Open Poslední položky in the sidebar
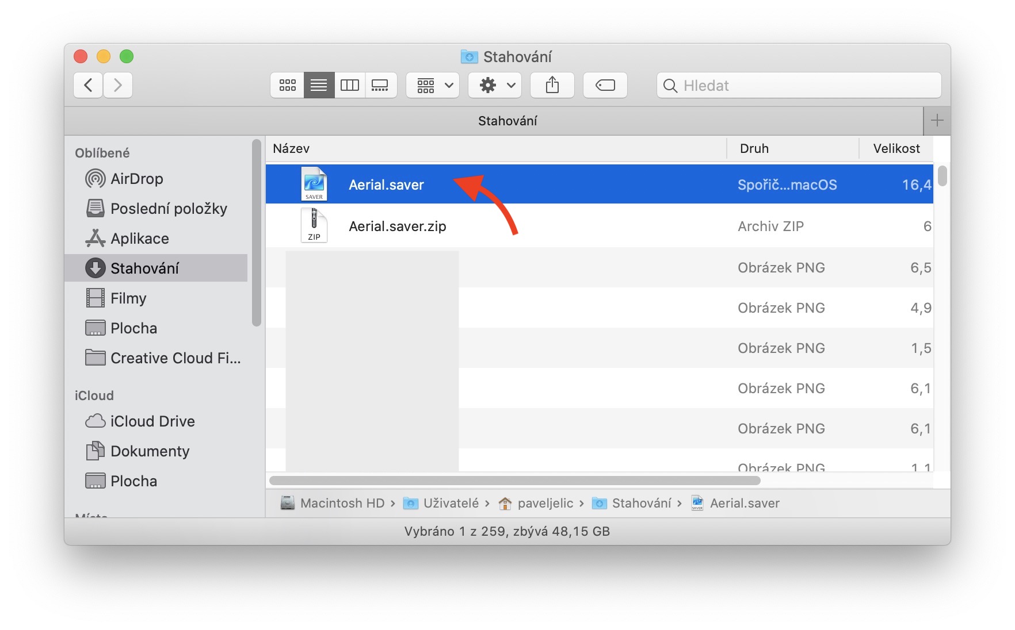 tap(157, 209)
